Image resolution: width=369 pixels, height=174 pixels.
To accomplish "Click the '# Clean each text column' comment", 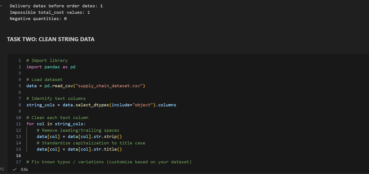I will point(57,118).
